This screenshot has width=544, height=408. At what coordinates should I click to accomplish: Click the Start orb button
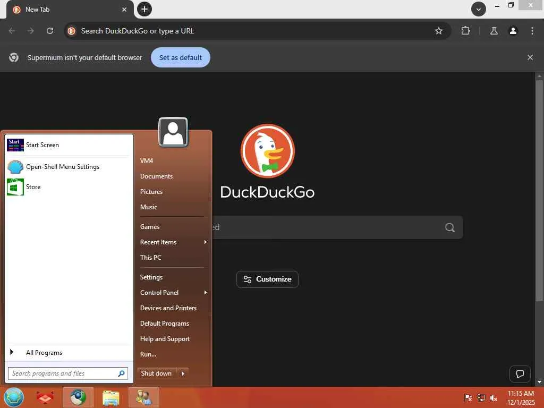(14, 397)
